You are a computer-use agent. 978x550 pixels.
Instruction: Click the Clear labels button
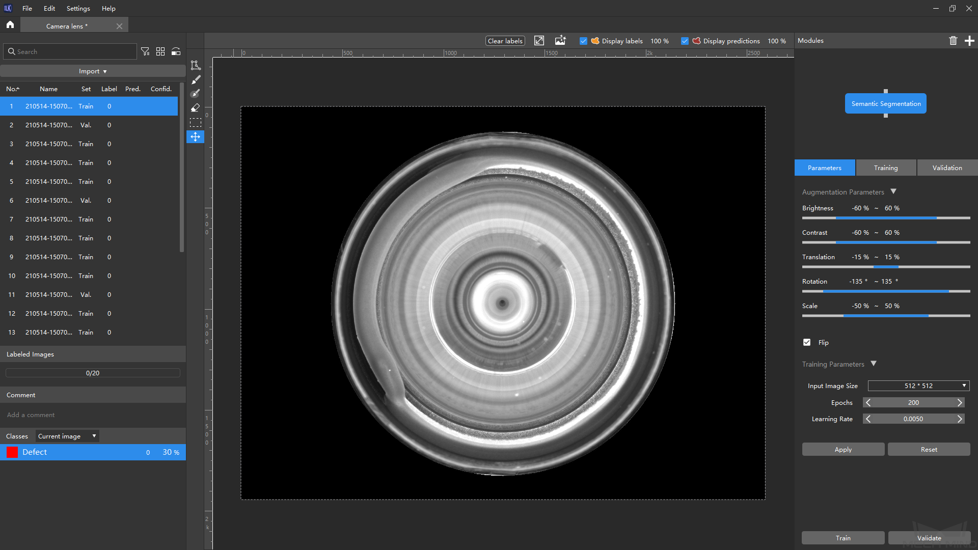coord(505,41)
